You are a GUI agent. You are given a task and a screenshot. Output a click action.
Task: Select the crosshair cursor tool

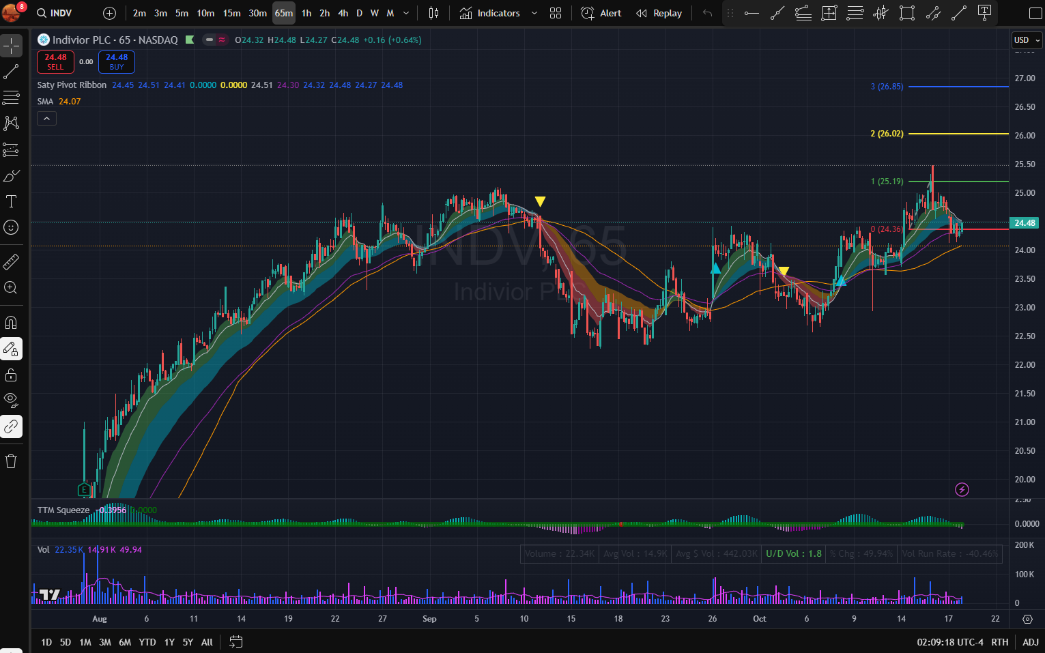tap(11, 46)
